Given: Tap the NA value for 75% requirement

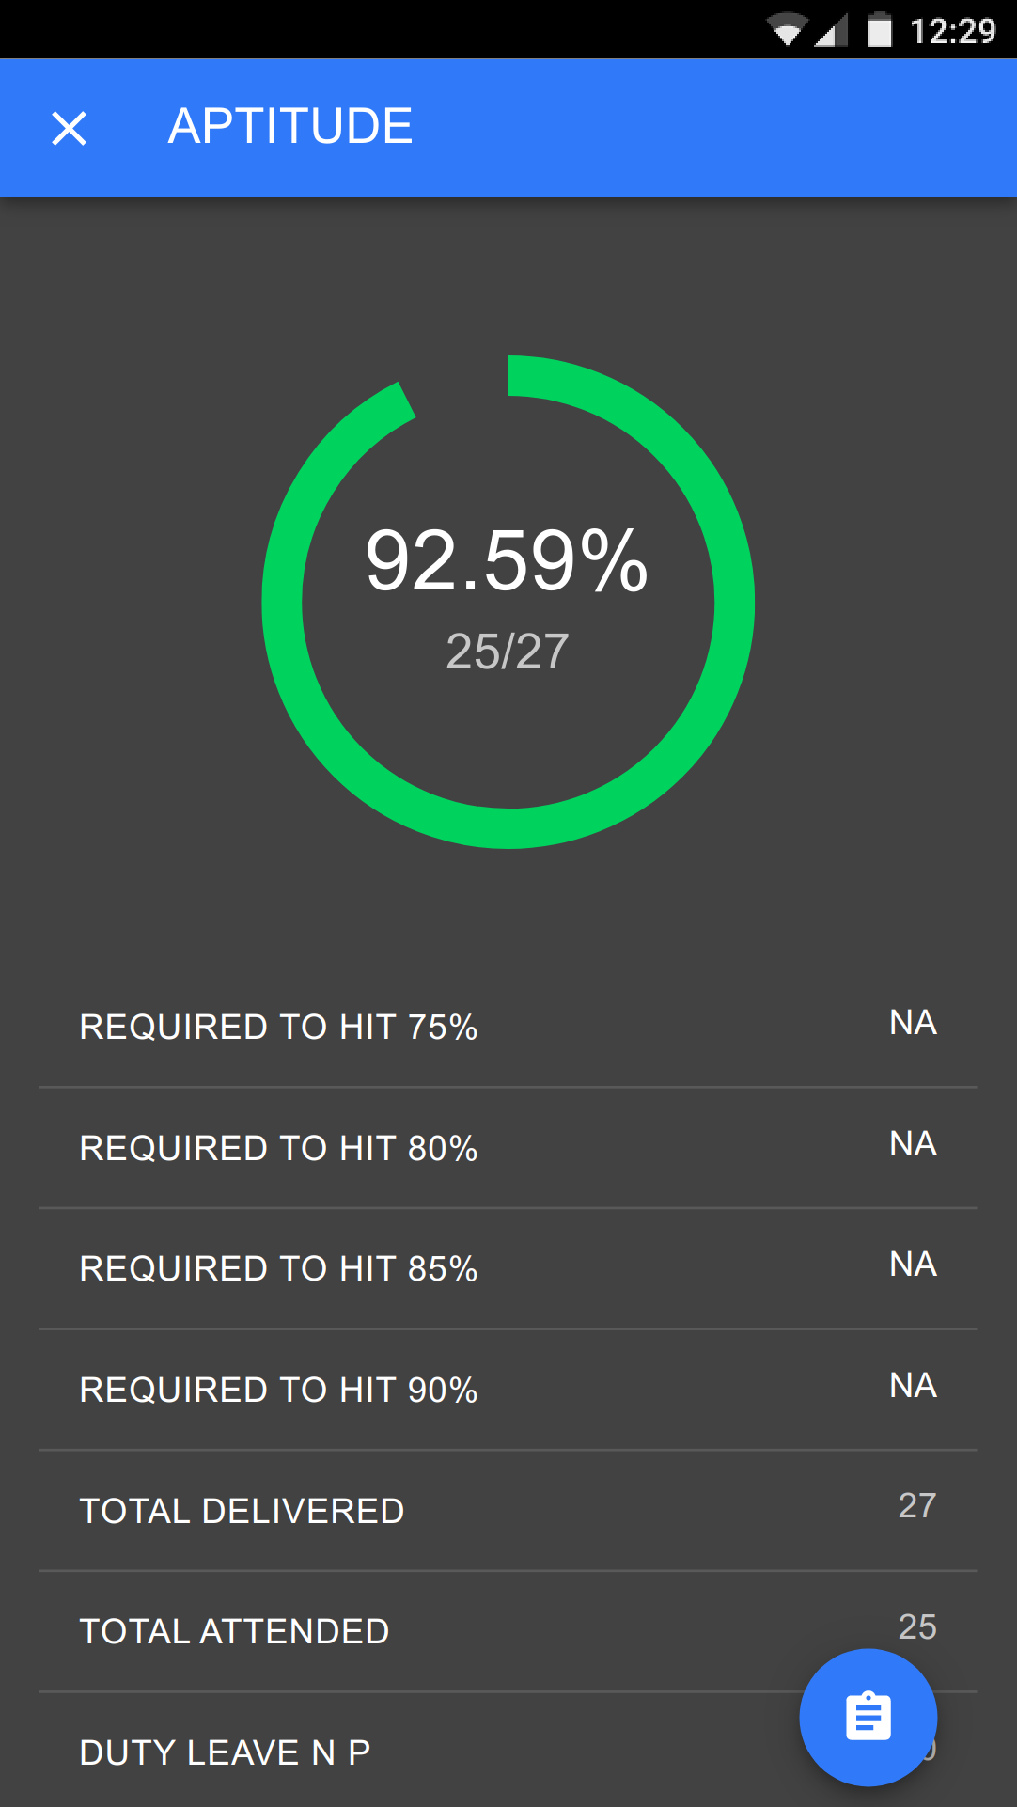Looking at the screenshot, I should pos(913,1023).
